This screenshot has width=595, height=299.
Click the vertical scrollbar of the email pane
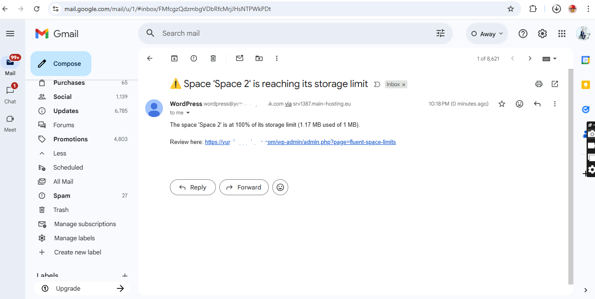coord(571,177)
